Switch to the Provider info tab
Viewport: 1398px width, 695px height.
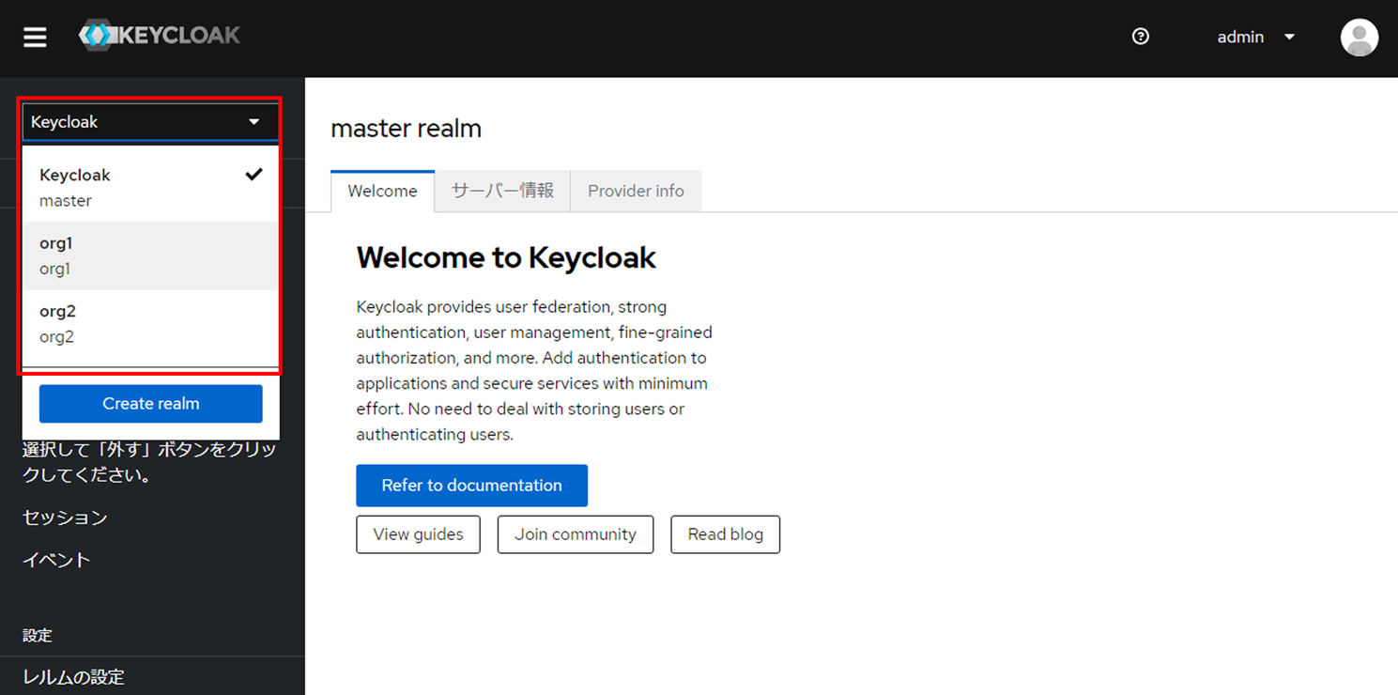point(636,192)
